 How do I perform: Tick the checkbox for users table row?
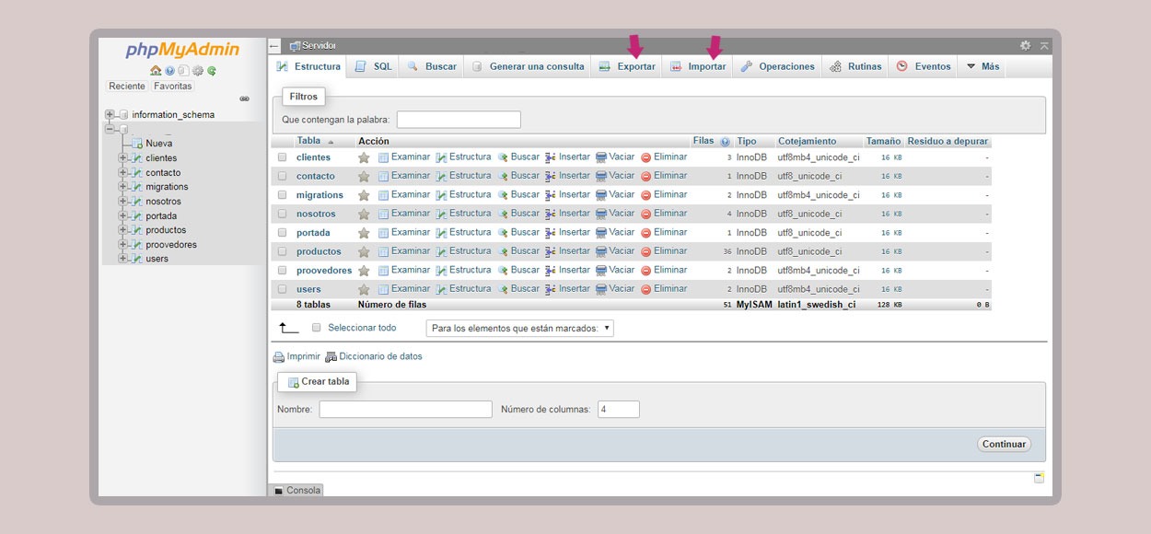click(283, 289)
